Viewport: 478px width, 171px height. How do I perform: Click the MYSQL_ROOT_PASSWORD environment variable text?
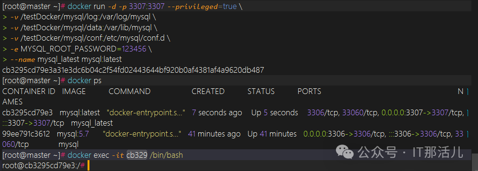(71, 49)
